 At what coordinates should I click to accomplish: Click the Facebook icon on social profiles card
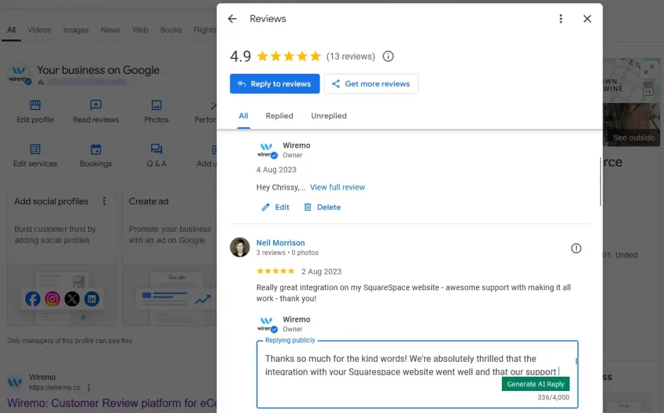point(32,299)
